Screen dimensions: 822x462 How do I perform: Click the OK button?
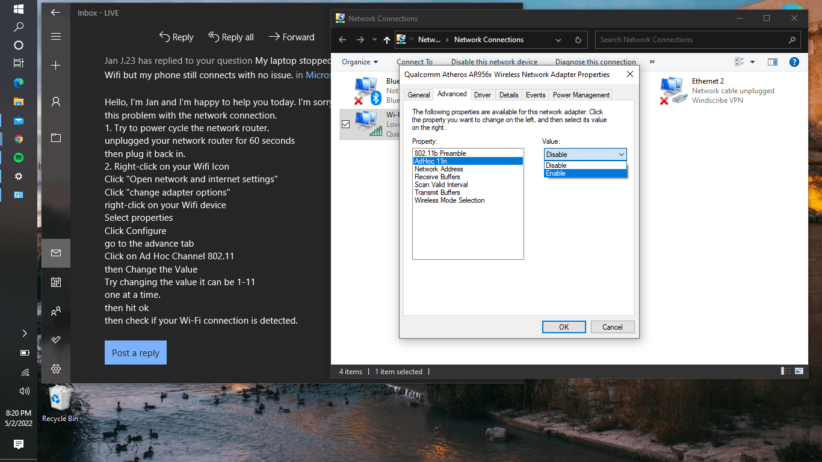point(564,327)
